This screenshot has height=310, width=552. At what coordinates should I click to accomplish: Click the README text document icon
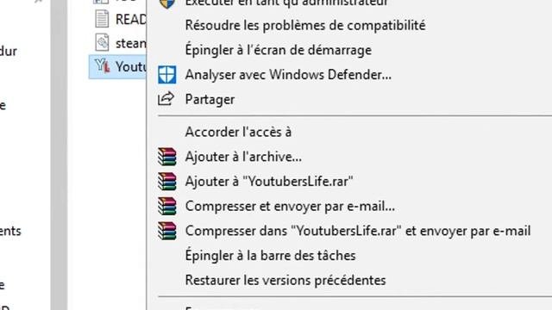(x=102, y=19)
